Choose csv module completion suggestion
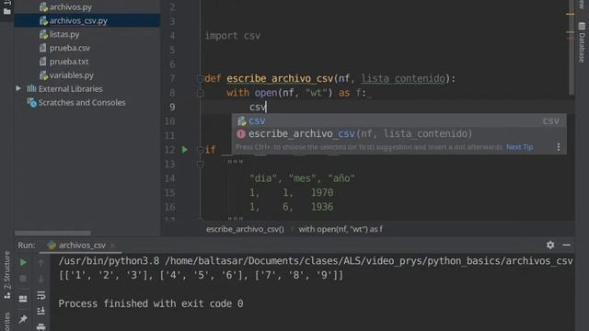The width and height of the screenshot is (589, 331). click(398, 120)
